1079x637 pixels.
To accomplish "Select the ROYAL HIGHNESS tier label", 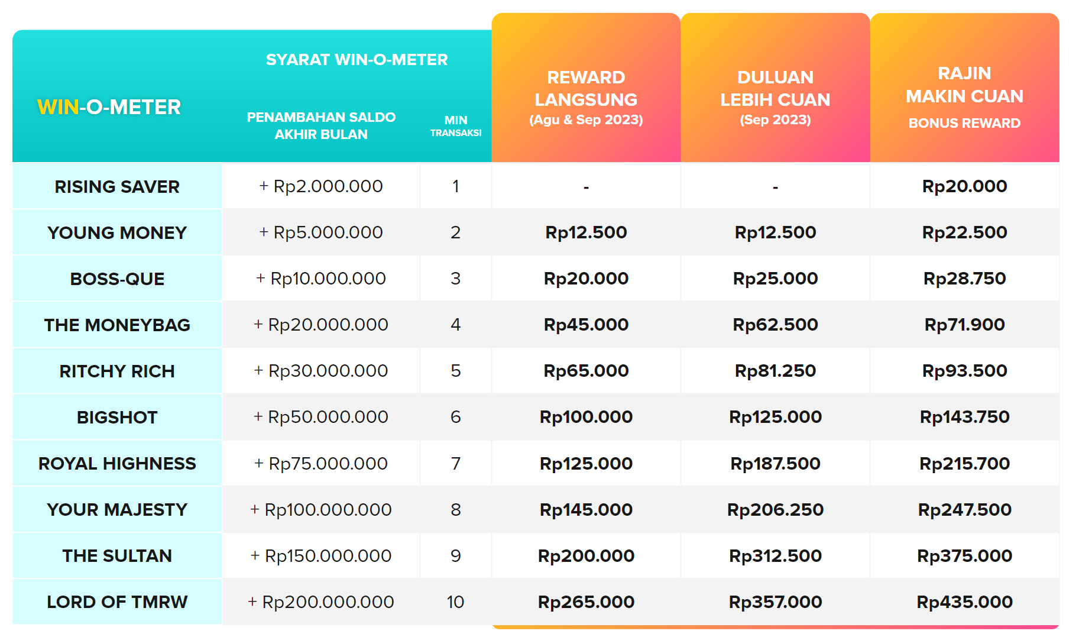I will tap(117, 463).
